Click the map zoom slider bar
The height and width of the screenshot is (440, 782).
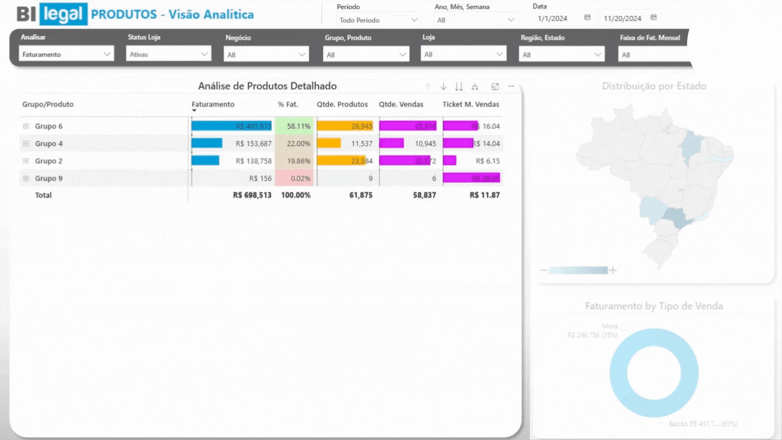click(578, 270)
